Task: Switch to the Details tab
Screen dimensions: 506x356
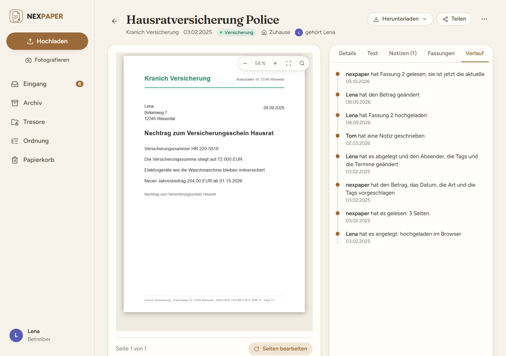Action: pos(347,53)
